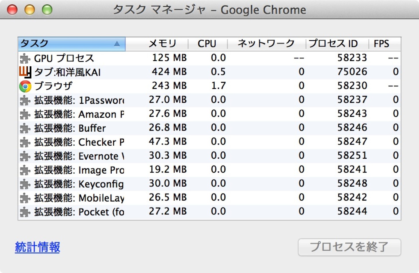419x273 pixels.
Task: Click the puzzle icon for Evernote extension
Action: [25, 156]
